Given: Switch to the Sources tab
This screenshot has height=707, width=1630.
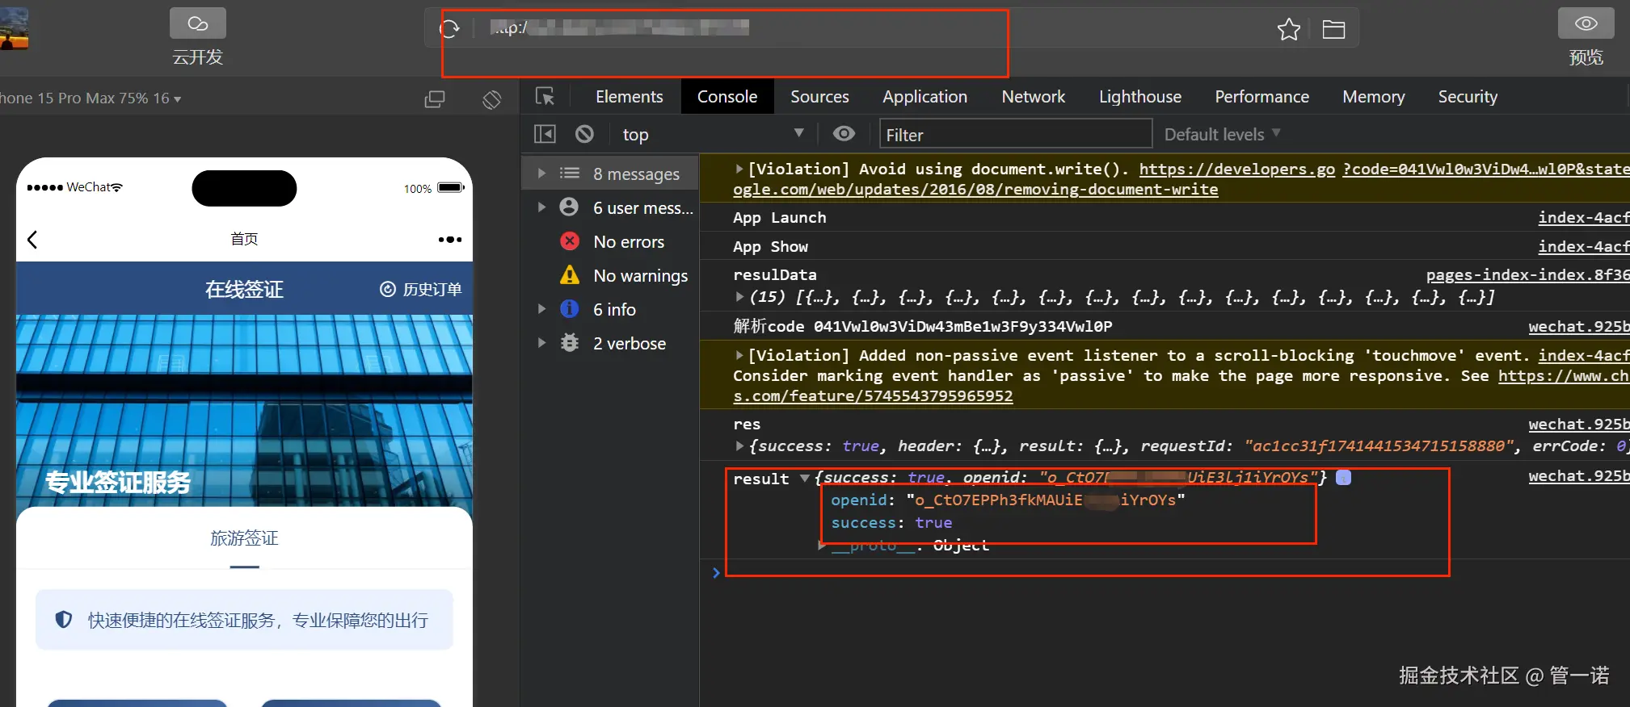Looking at the screenshot, I should coord(819,97).
